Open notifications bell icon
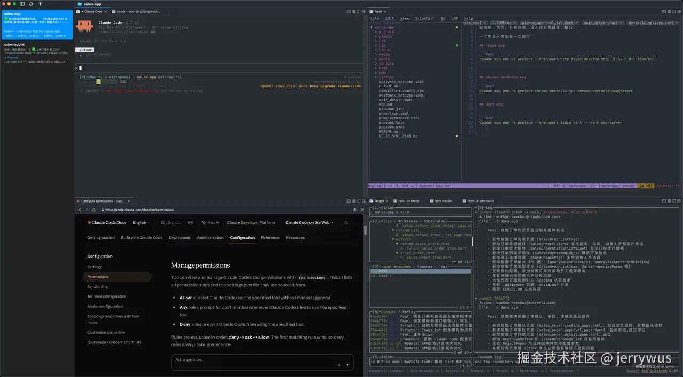 click(x=31, y=4)
